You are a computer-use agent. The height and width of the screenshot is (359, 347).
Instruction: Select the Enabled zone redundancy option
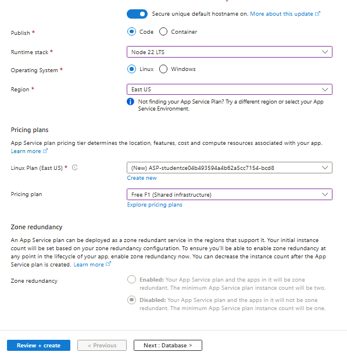click(x=131, y=279)
